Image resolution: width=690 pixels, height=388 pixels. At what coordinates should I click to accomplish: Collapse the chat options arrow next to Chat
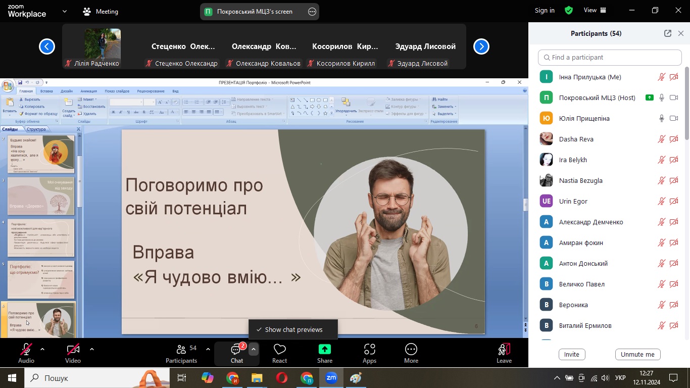(254, 349)
